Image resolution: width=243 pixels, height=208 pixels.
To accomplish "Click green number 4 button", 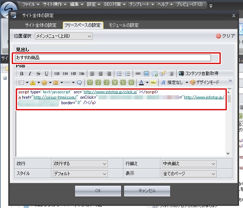I will (115, 83).
